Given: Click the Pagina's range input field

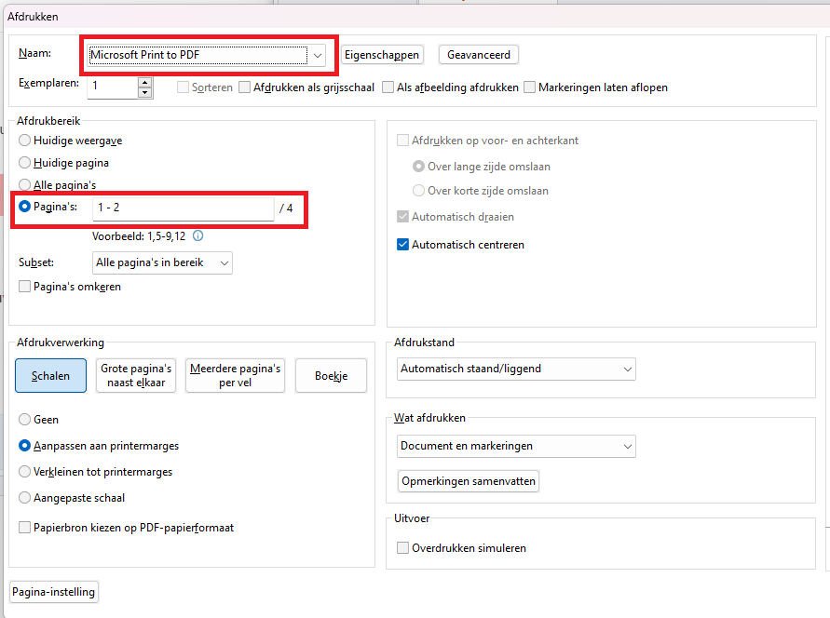Looking at the screenshot, I should (x=184, y=208).
